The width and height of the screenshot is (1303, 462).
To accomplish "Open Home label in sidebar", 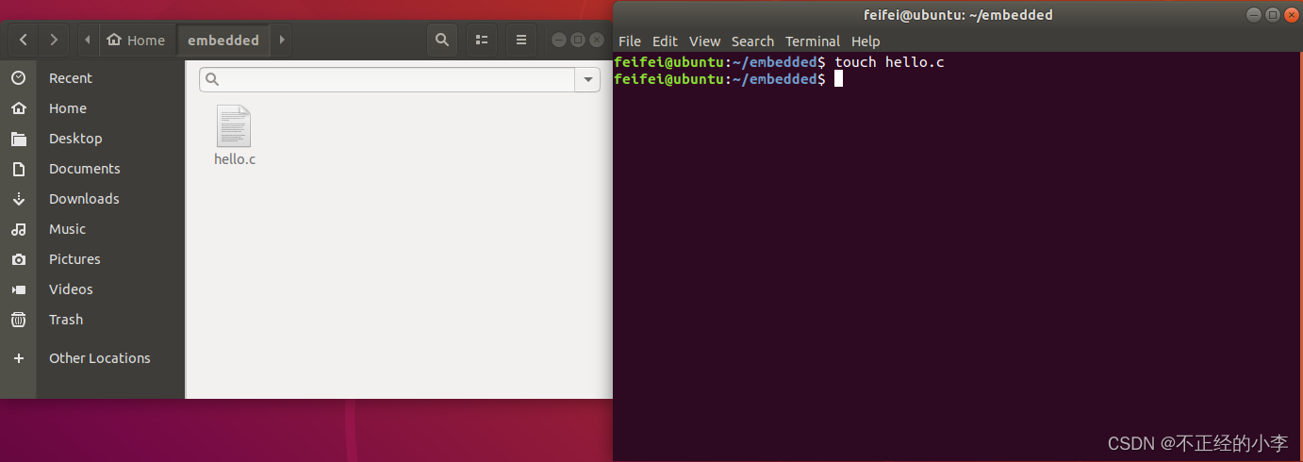I will 68,108.
